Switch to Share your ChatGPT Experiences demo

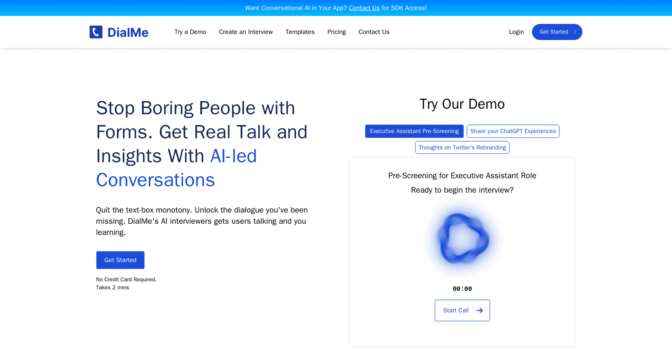click(x=513, y=131)
